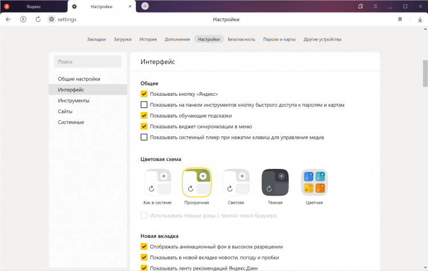
Task: Open downloads via the arrow icon
Action: 420,19
